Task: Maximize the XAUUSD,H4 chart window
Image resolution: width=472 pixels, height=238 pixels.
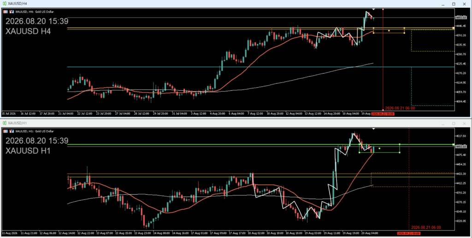Action: tap(454, 4)
